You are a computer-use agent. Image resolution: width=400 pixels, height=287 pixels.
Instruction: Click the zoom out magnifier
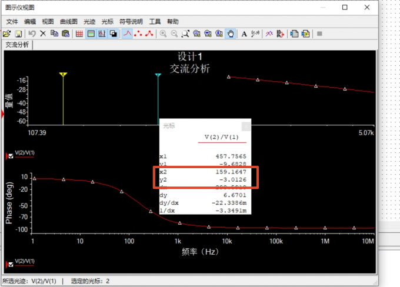click(x=174, y=34)
